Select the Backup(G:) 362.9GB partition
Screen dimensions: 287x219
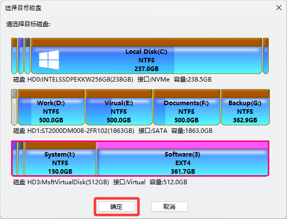pyautogui.click(x=245, y=107)
